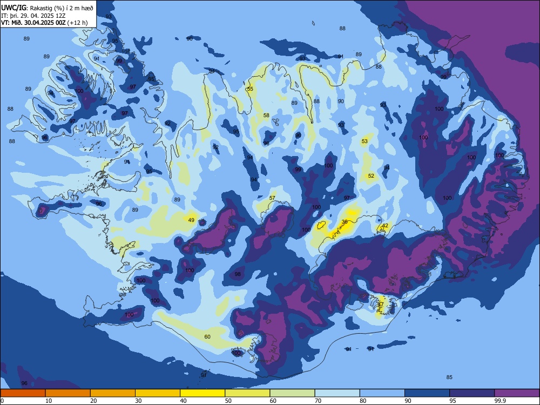Choose the 60–70 yellow-green legend swatch
The width and height of the screenshot is (540, 405).
(x=292, y=393)
